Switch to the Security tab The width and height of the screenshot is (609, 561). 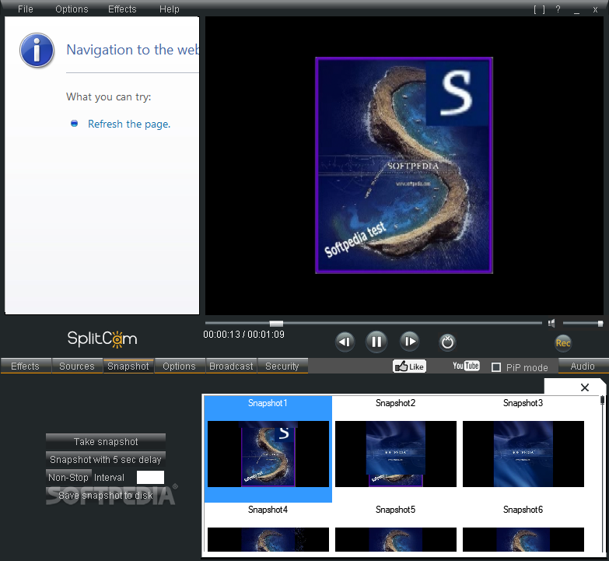[x=282, y=366]
